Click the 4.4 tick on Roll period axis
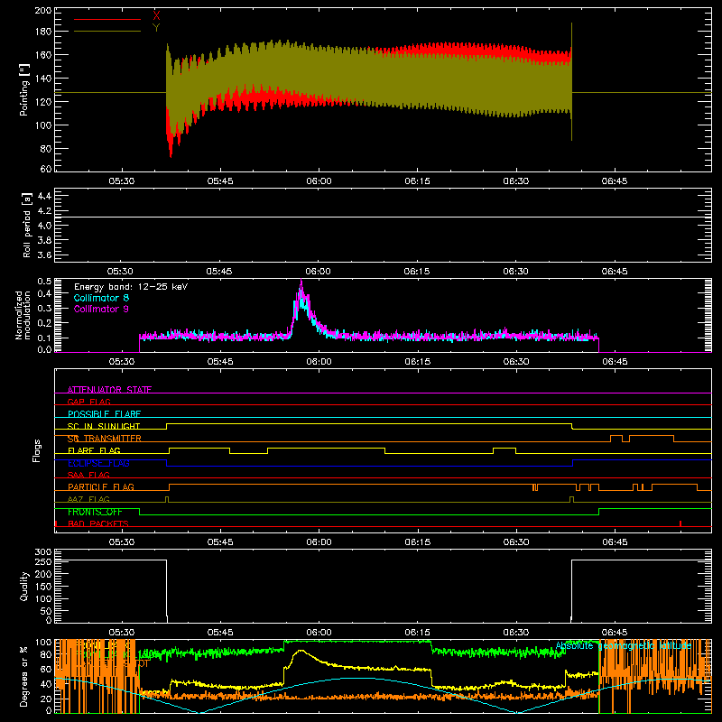This screenshot has width=722, height=722. click(44, 196)
